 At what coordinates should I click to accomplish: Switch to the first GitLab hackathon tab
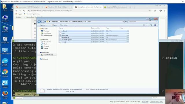[29, 7]
